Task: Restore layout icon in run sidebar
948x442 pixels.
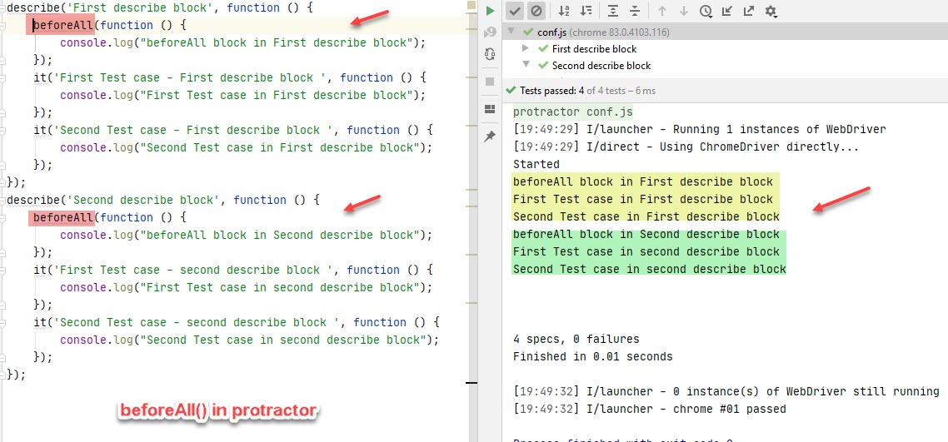Action: 491,109
